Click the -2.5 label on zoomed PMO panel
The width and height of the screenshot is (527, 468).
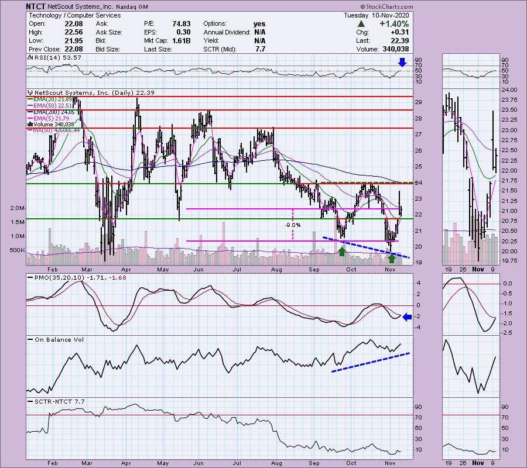(507, 333)
